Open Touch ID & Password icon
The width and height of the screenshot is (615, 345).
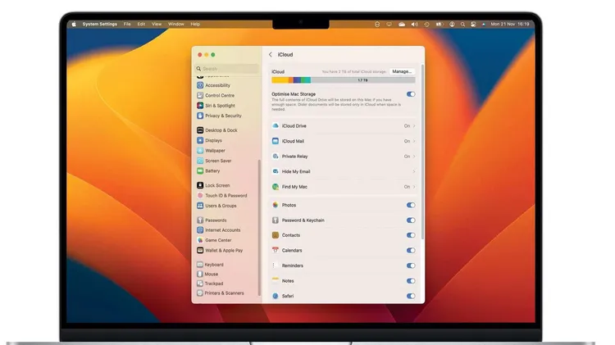click(x=200, y=195)
